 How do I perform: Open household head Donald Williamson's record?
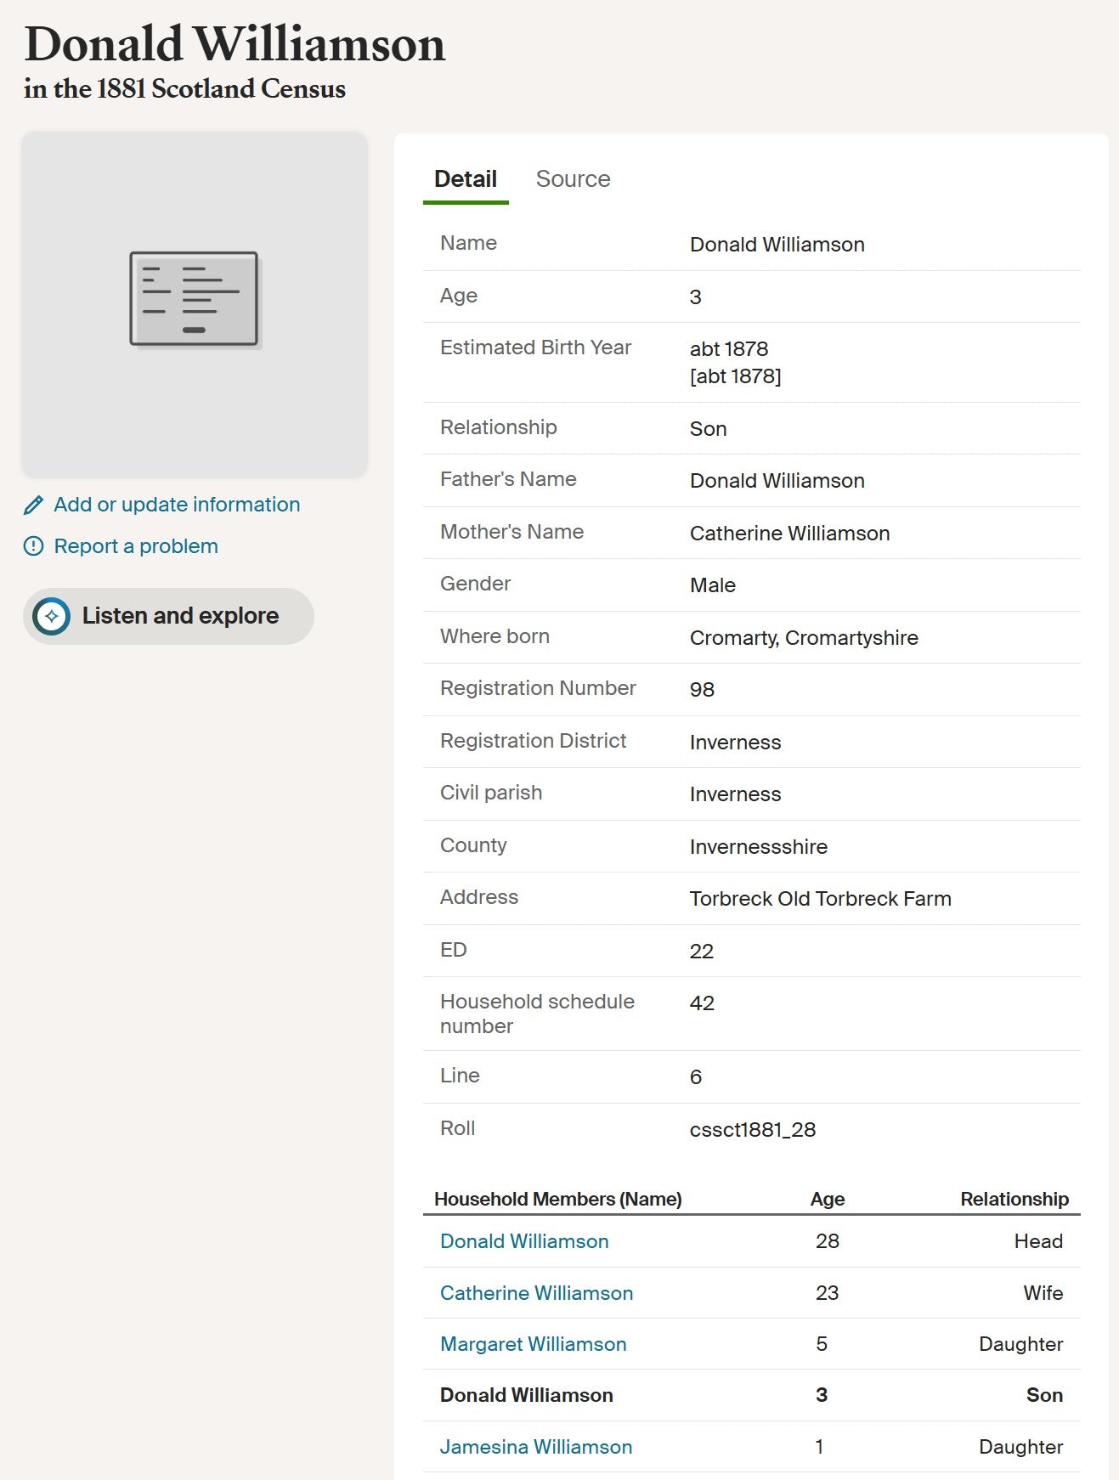[x=524, y=1241]
